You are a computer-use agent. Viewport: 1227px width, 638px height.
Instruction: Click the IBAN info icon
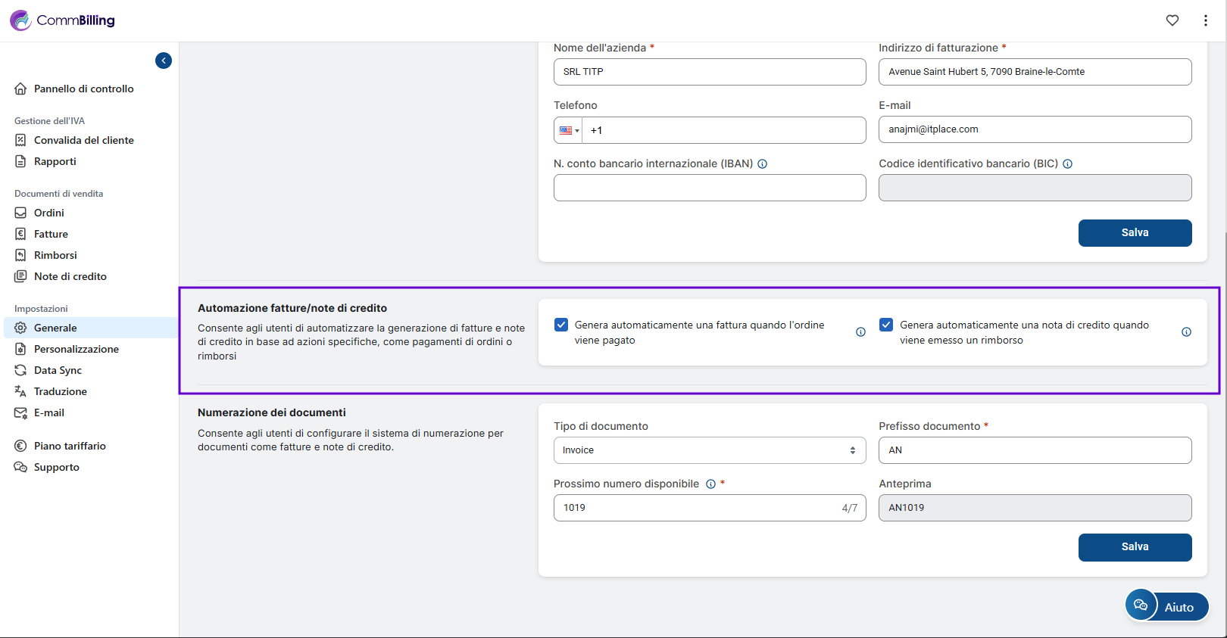tap(763, 164)
